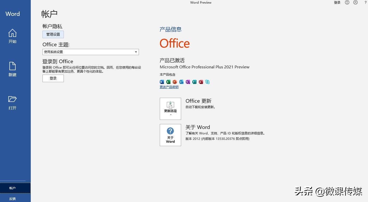Click the 产品已激活 status text
The width and height of the screenshot is (368, 202).
click(172, 60)
